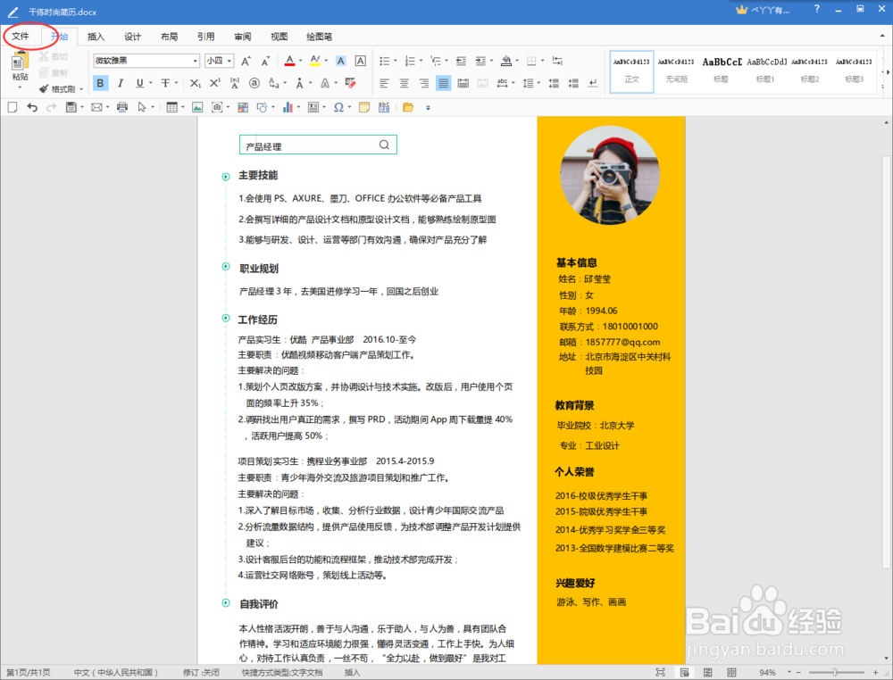Screen dimensions: 893x680
Task: Toggle justified alignment
Action: 443,83
